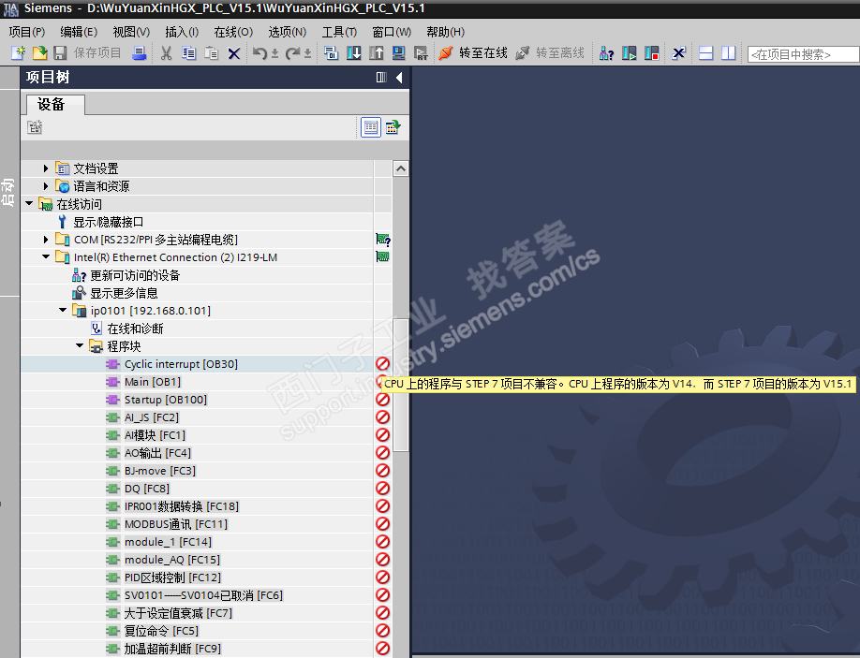Click the tree options icon below the 设备 tab
The height and width of the screenshot is (658, 860).
pyautogui.click(x=35, y=127)
